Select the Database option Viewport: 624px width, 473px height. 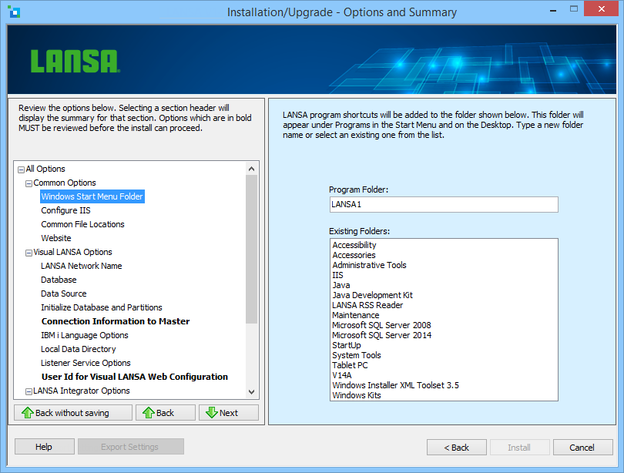click(x=59, y=280)
